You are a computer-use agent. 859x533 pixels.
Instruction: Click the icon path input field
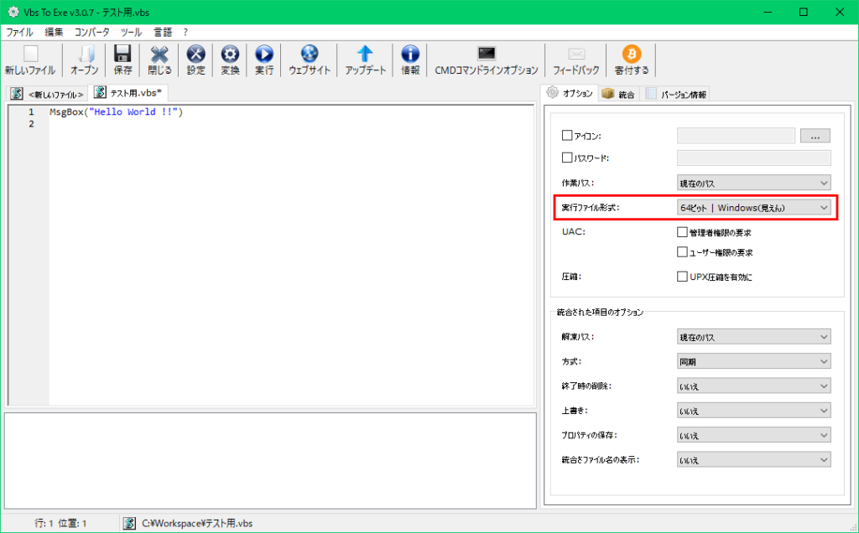point(736,135)
